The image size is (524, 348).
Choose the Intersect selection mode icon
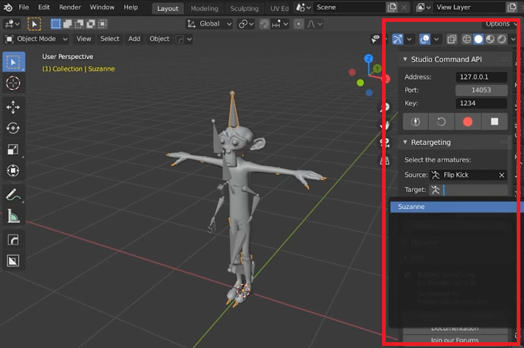click(x=103, y=24)
